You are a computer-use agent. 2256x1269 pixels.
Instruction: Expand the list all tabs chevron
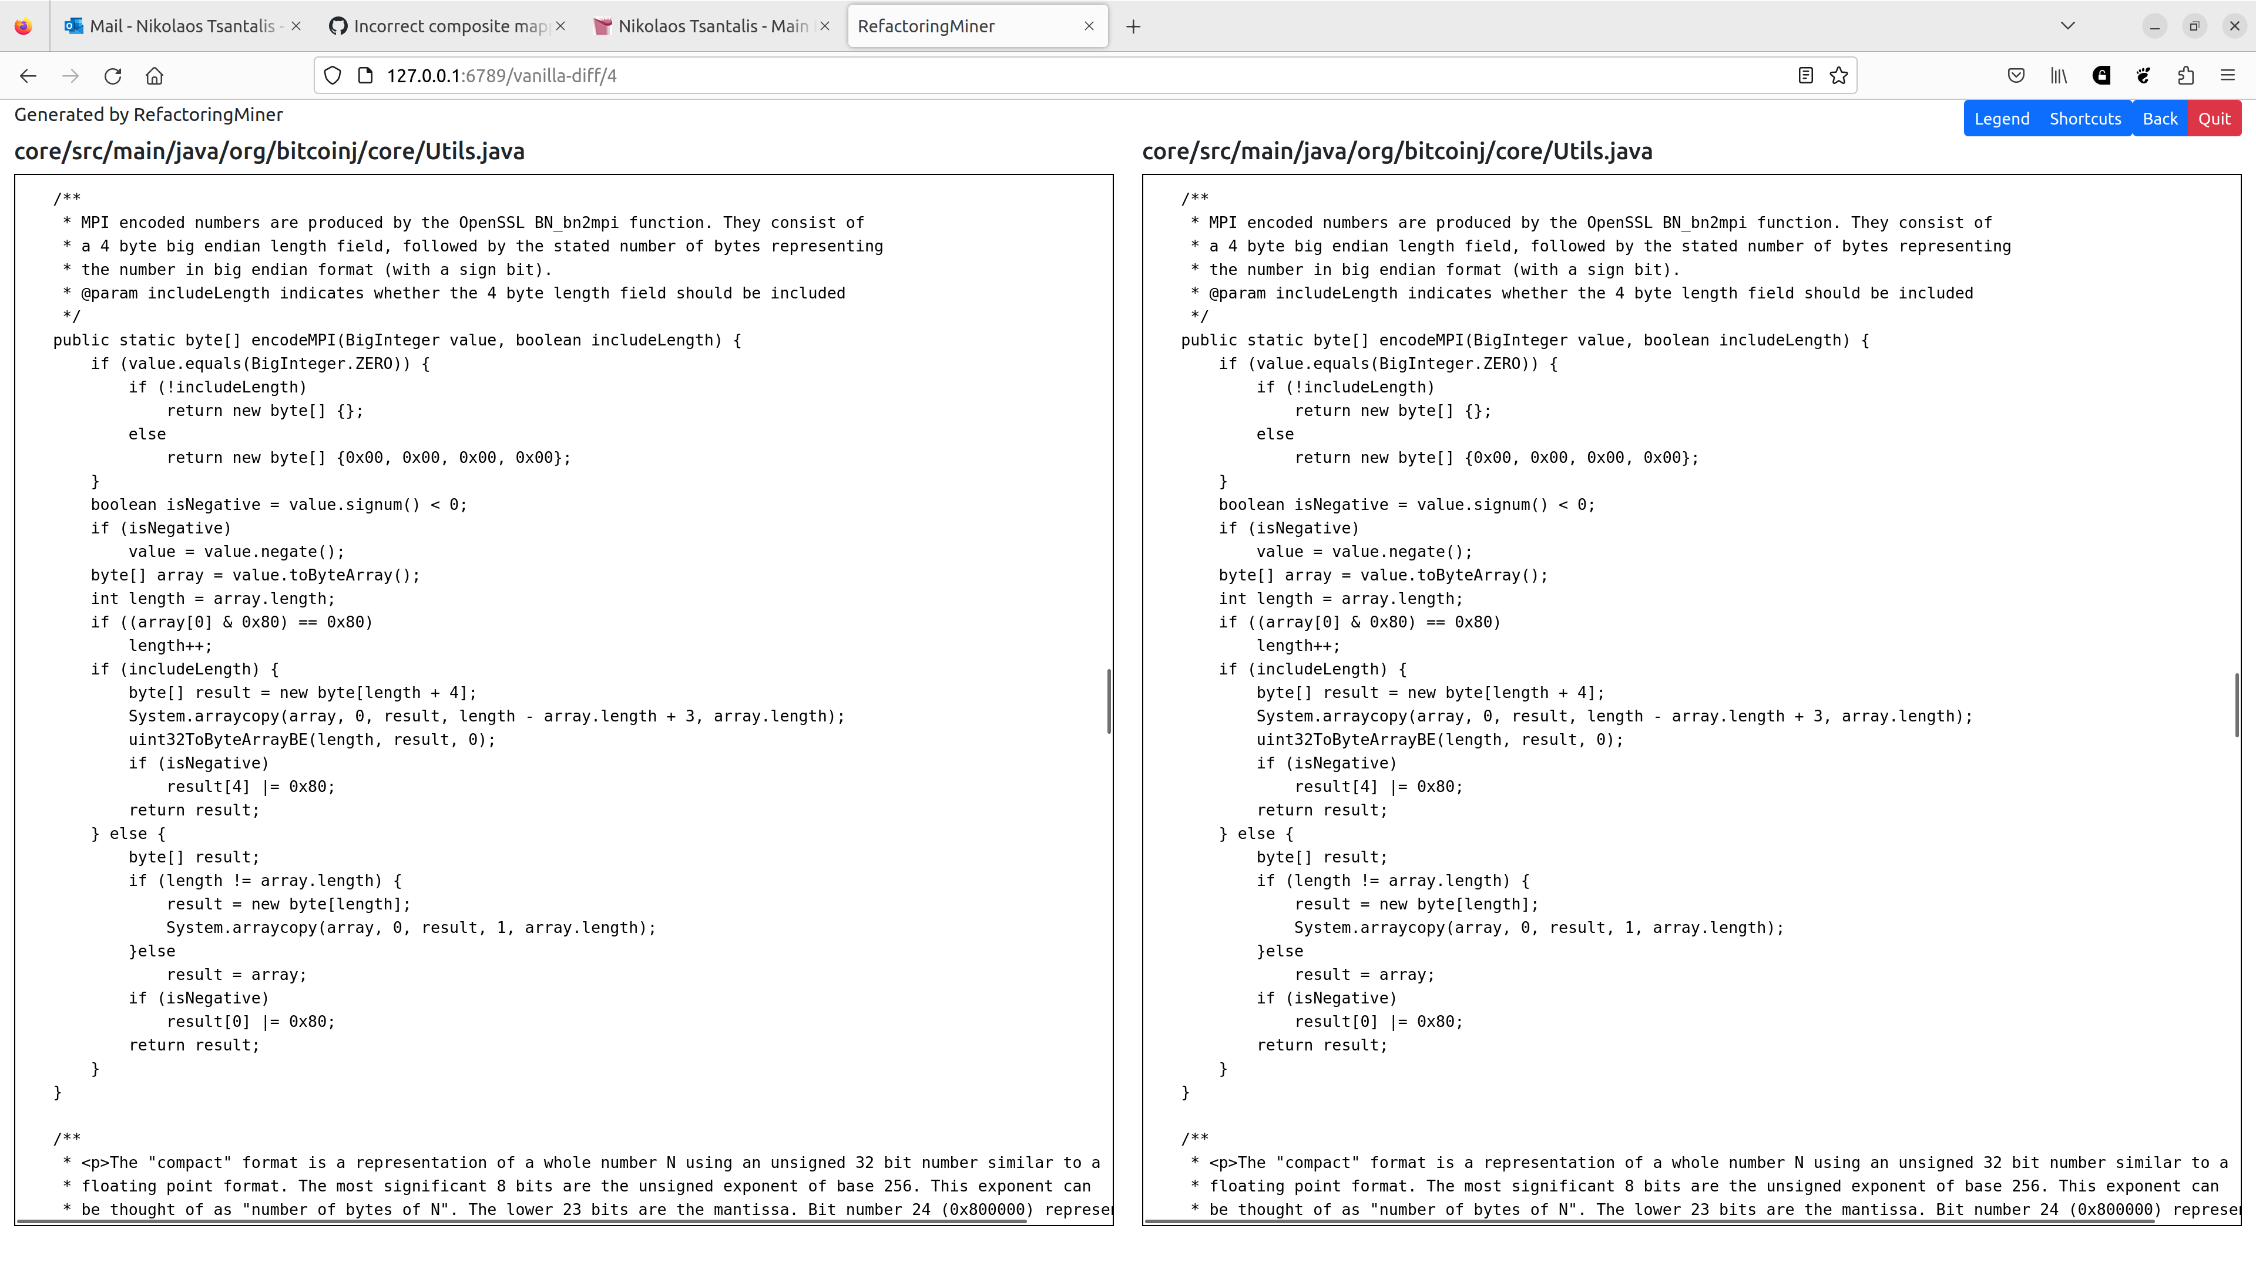pyautogui.click(x=2068, y=25)
